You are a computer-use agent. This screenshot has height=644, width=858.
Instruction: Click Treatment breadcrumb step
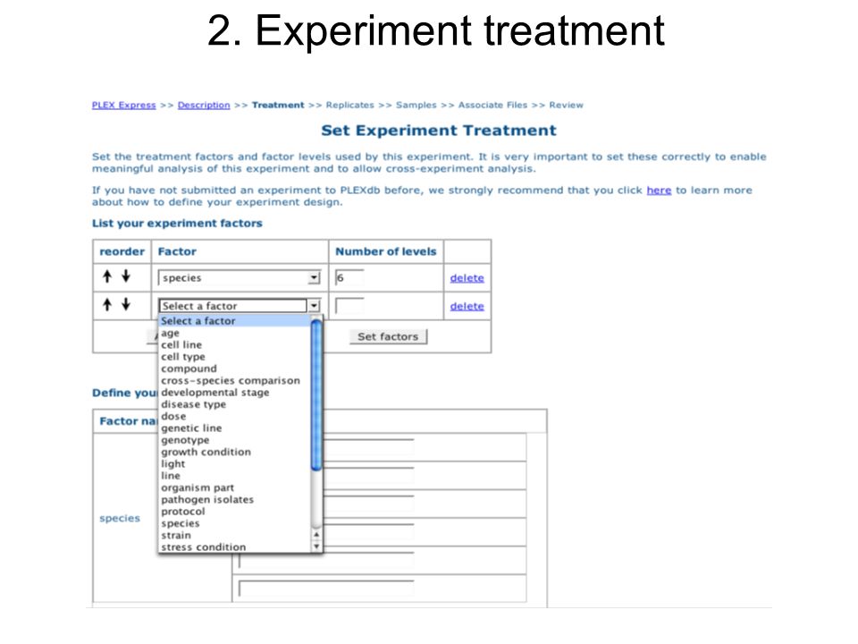[278, 106]
